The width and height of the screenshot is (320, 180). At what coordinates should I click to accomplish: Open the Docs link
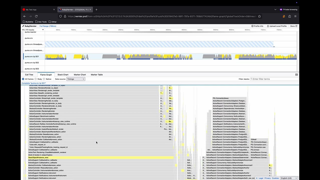tap(294, 26)
